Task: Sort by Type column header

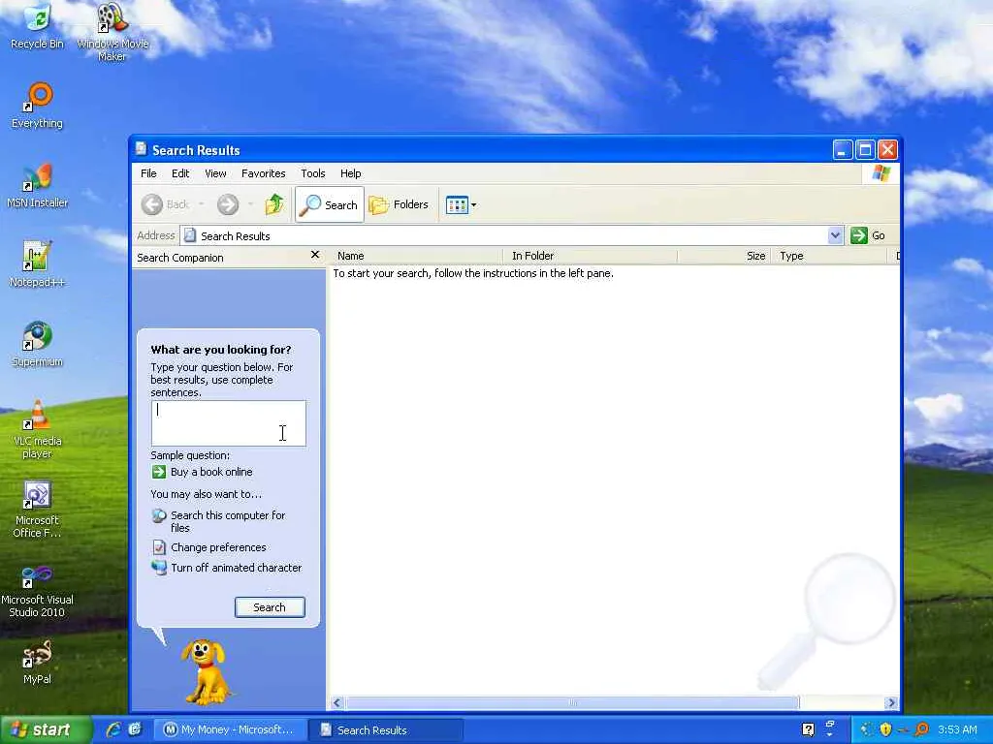Action: click(x=830, y=256)
